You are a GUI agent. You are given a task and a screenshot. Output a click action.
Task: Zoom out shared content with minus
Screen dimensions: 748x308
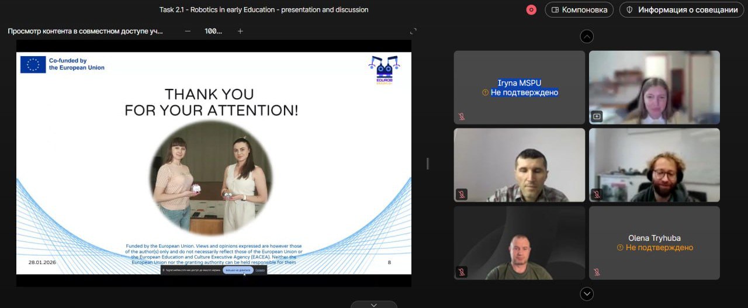(x=188, y=32)
